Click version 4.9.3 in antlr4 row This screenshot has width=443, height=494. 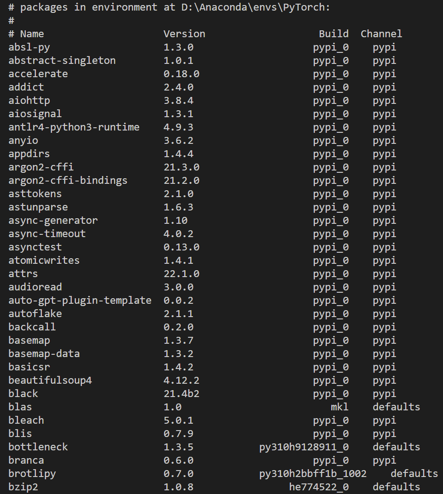pyautogui.click(x=178, y=127)
